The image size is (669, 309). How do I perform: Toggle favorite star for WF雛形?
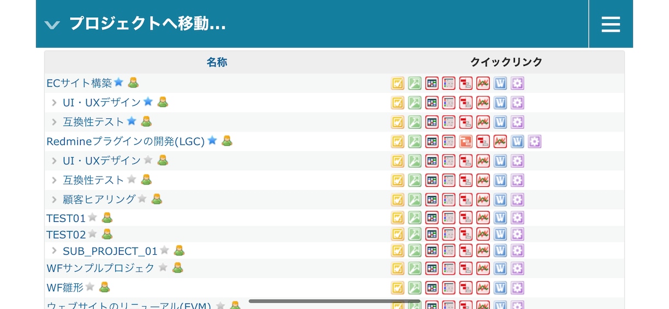point(90,286)
